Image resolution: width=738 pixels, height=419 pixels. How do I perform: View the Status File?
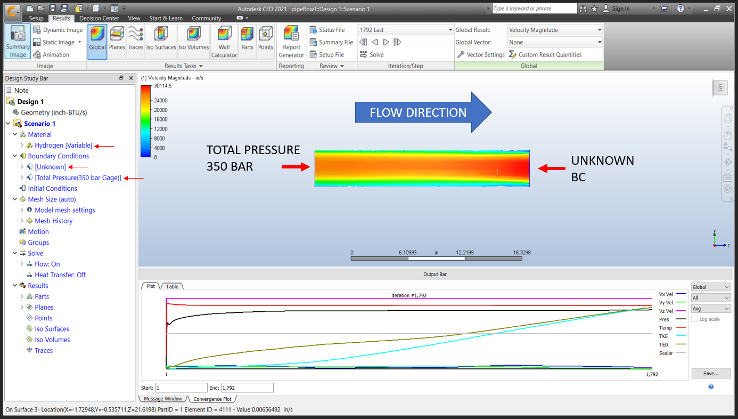tap(331, 29)
